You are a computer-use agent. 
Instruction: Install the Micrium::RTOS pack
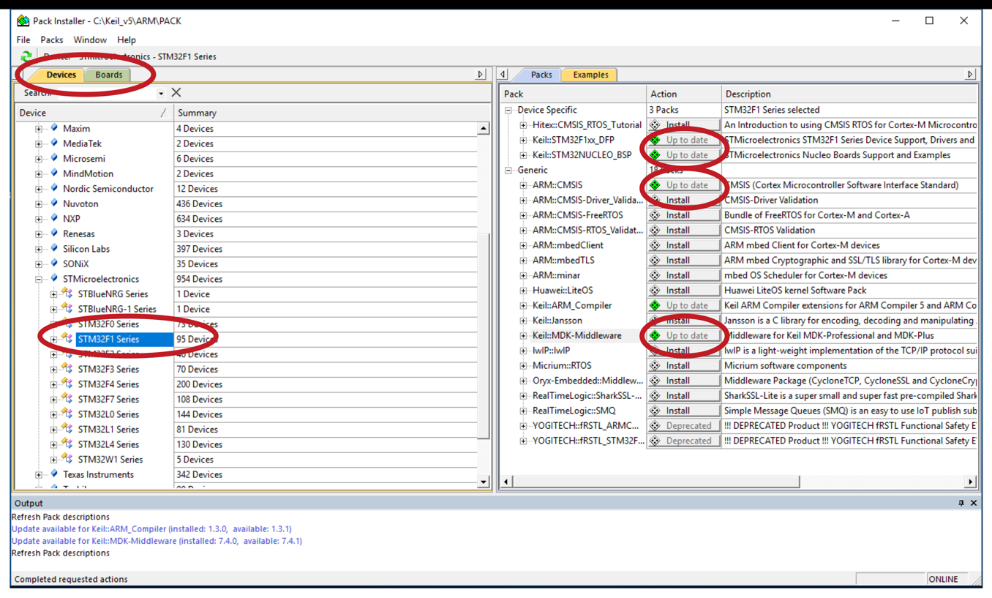tap(683, 365)
